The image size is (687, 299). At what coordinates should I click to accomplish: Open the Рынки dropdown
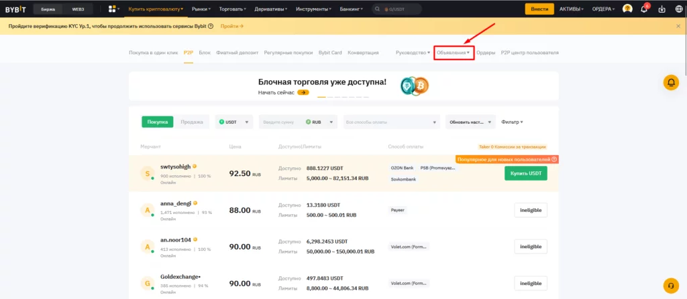click(201, 9)
